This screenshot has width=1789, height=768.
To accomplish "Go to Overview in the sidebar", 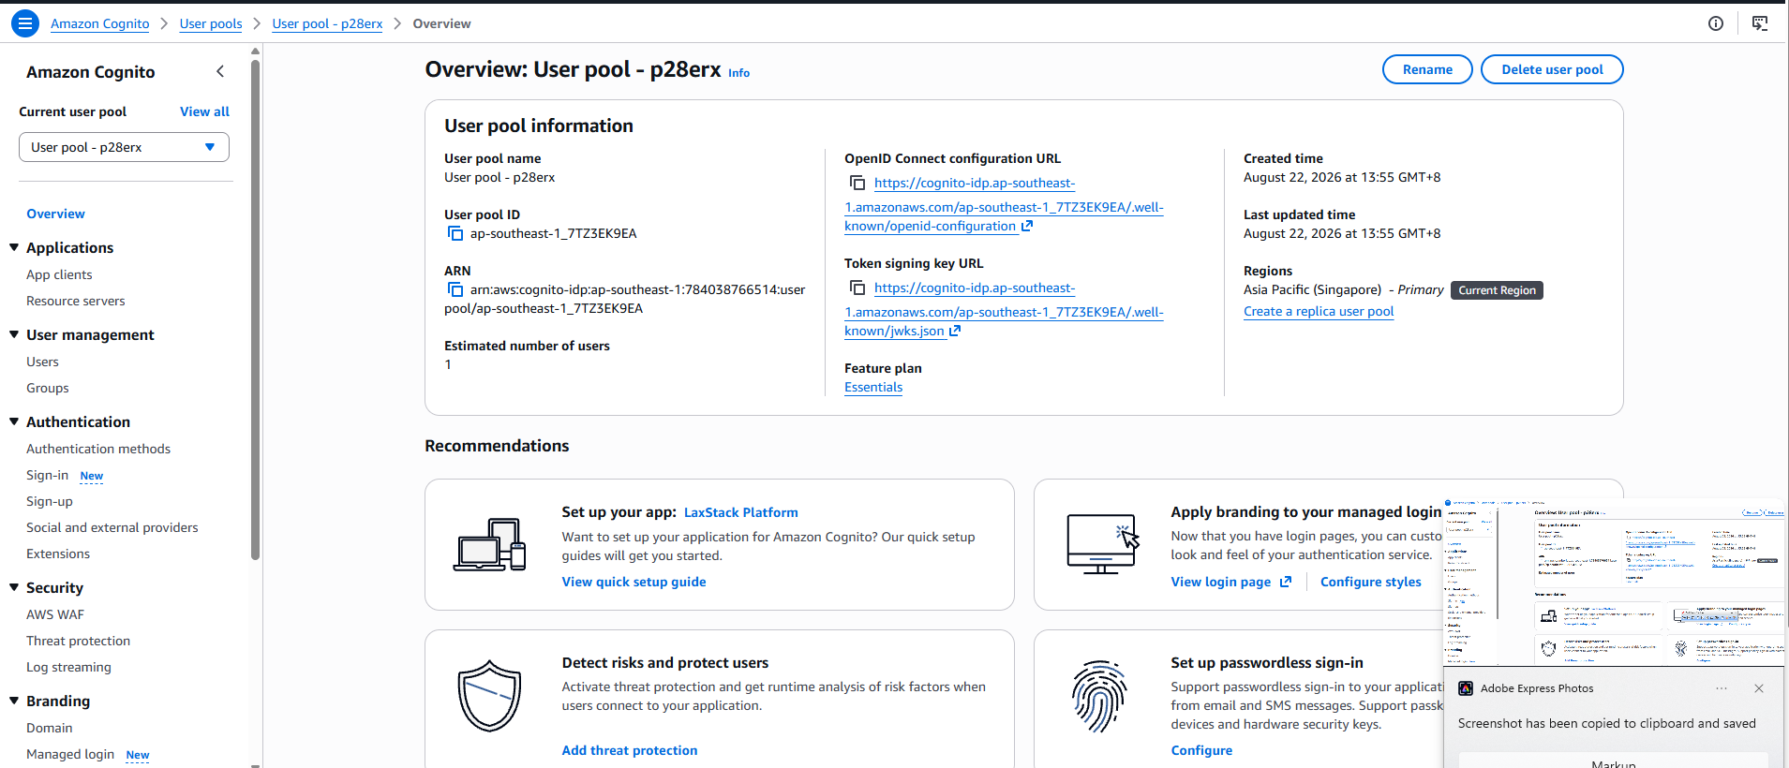I will click(55, 214).
